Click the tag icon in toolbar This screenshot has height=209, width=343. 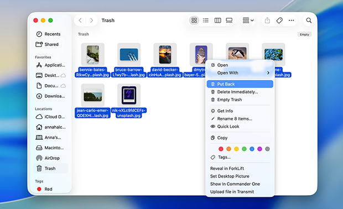pos(279,20)
